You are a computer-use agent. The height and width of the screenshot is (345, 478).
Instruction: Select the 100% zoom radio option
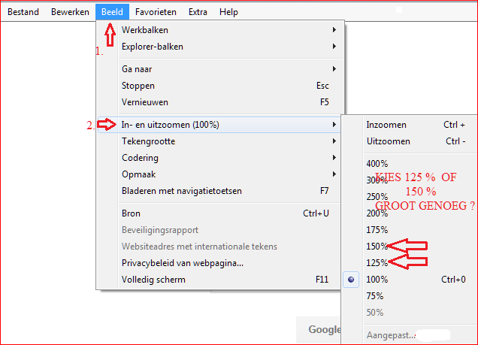click(377, 280)
